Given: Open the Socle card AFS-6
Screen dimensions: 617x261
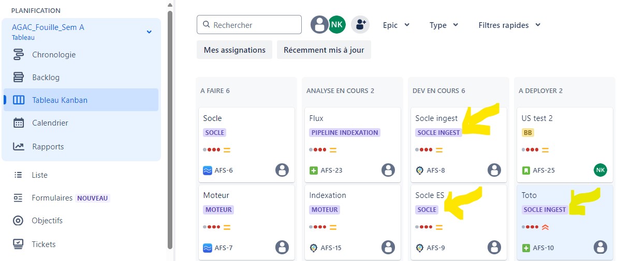Looking at the screenshot, I should (247, 145).
